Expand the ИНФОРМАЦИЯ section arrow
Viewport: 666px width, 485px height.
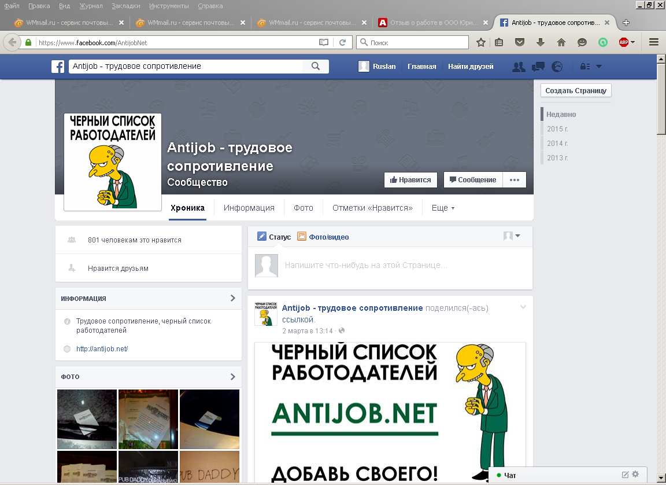click(233, 298)
